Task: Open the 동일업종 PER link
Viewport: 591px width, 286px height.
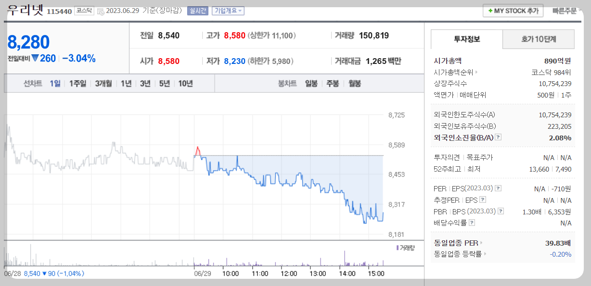Action: [456, 243]
